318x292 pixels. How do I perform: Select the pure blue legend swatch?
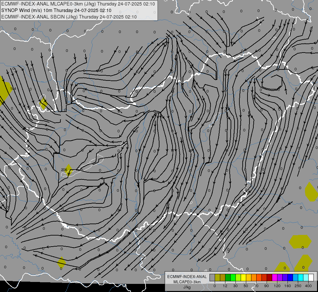(290, 277)
